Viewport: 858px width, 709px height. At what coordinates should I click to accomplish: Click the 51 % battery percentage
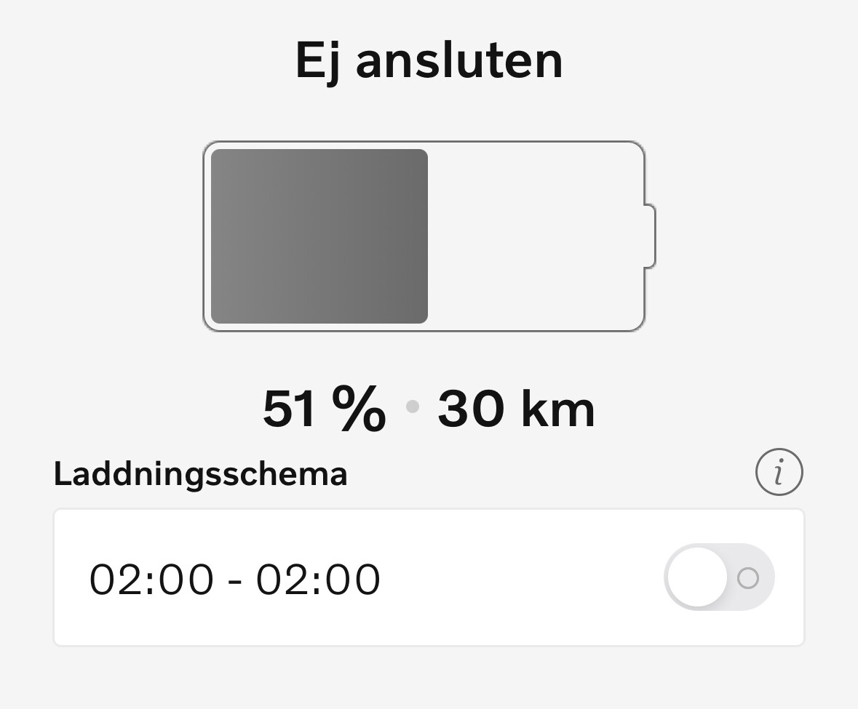(x=324, y=409)
